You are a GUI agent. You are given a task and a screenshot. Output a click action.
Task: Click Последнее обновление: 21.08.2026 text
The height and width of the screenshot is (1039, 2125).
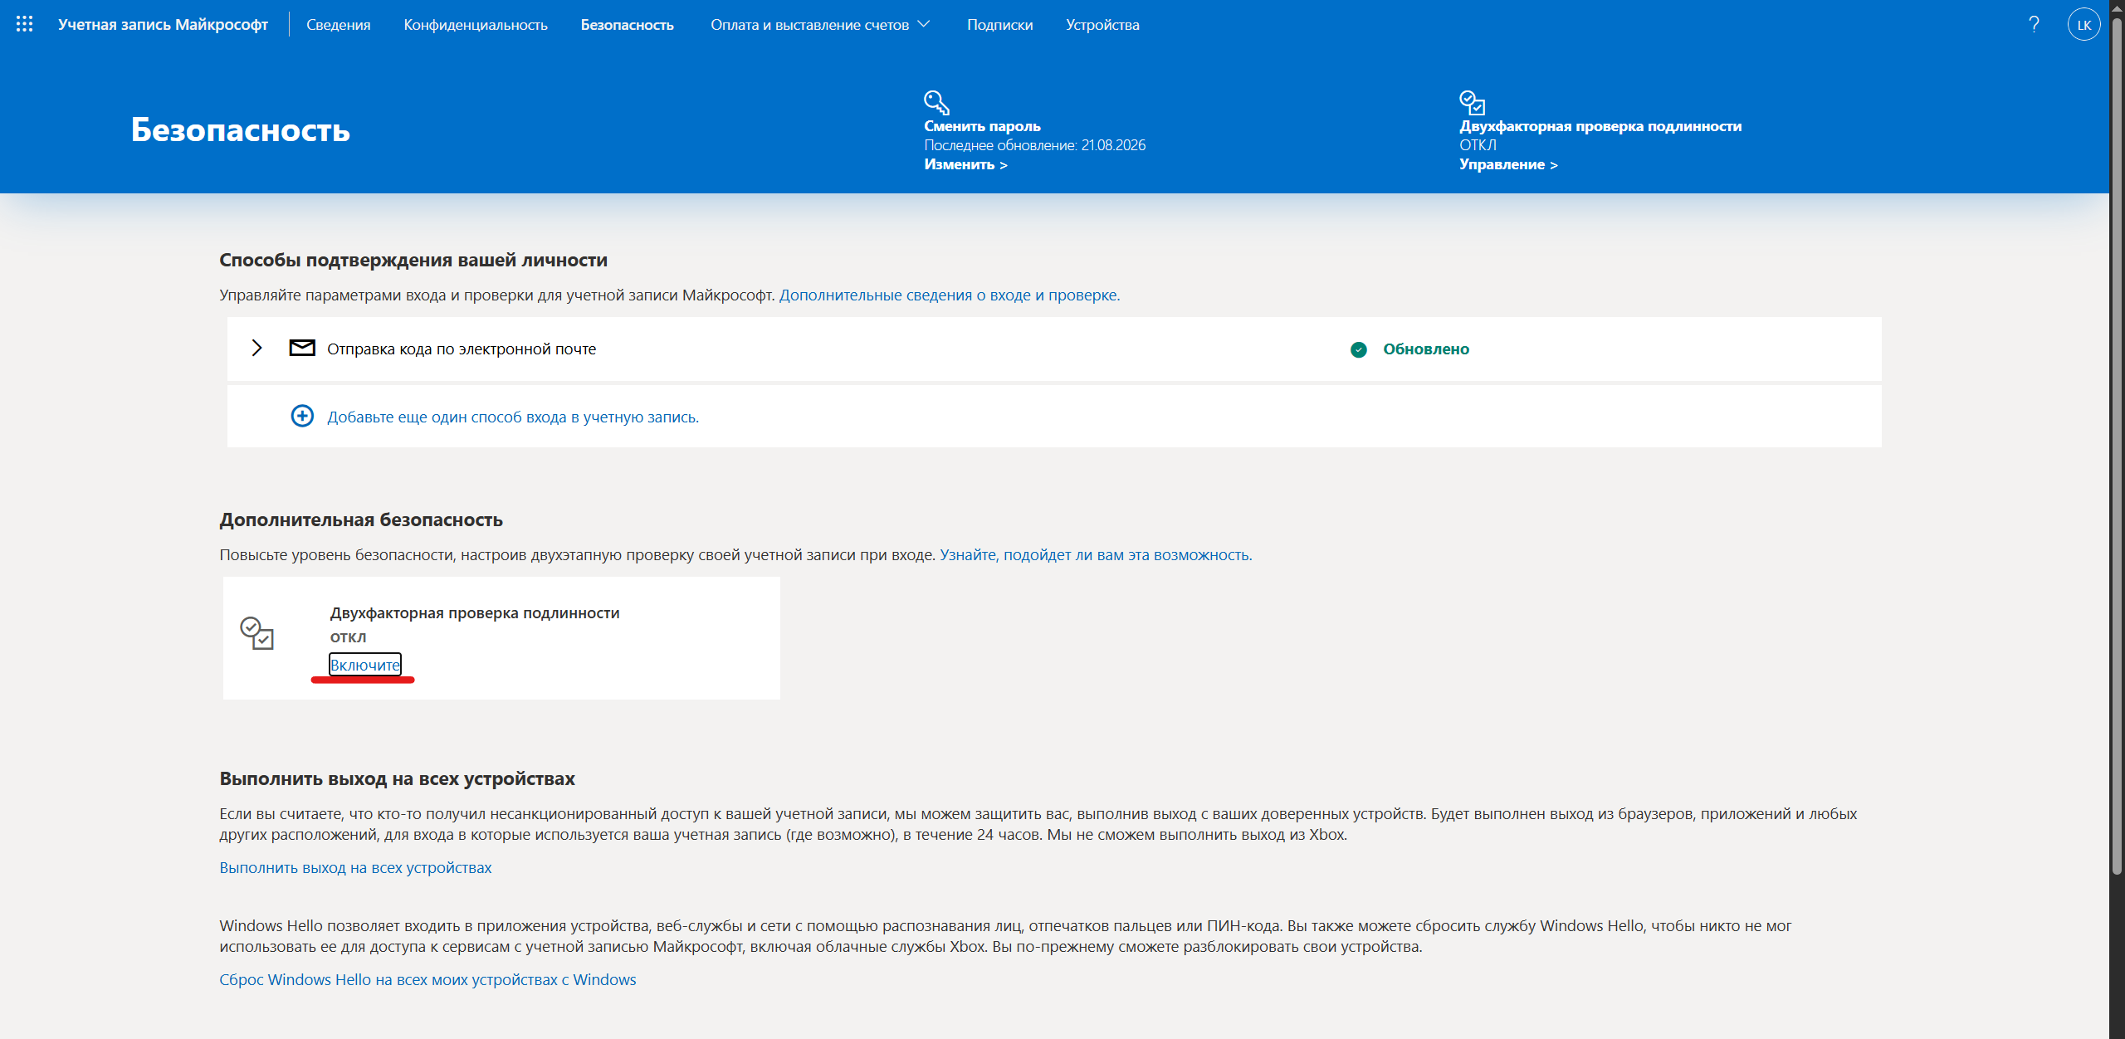(x=1035, y=145)
